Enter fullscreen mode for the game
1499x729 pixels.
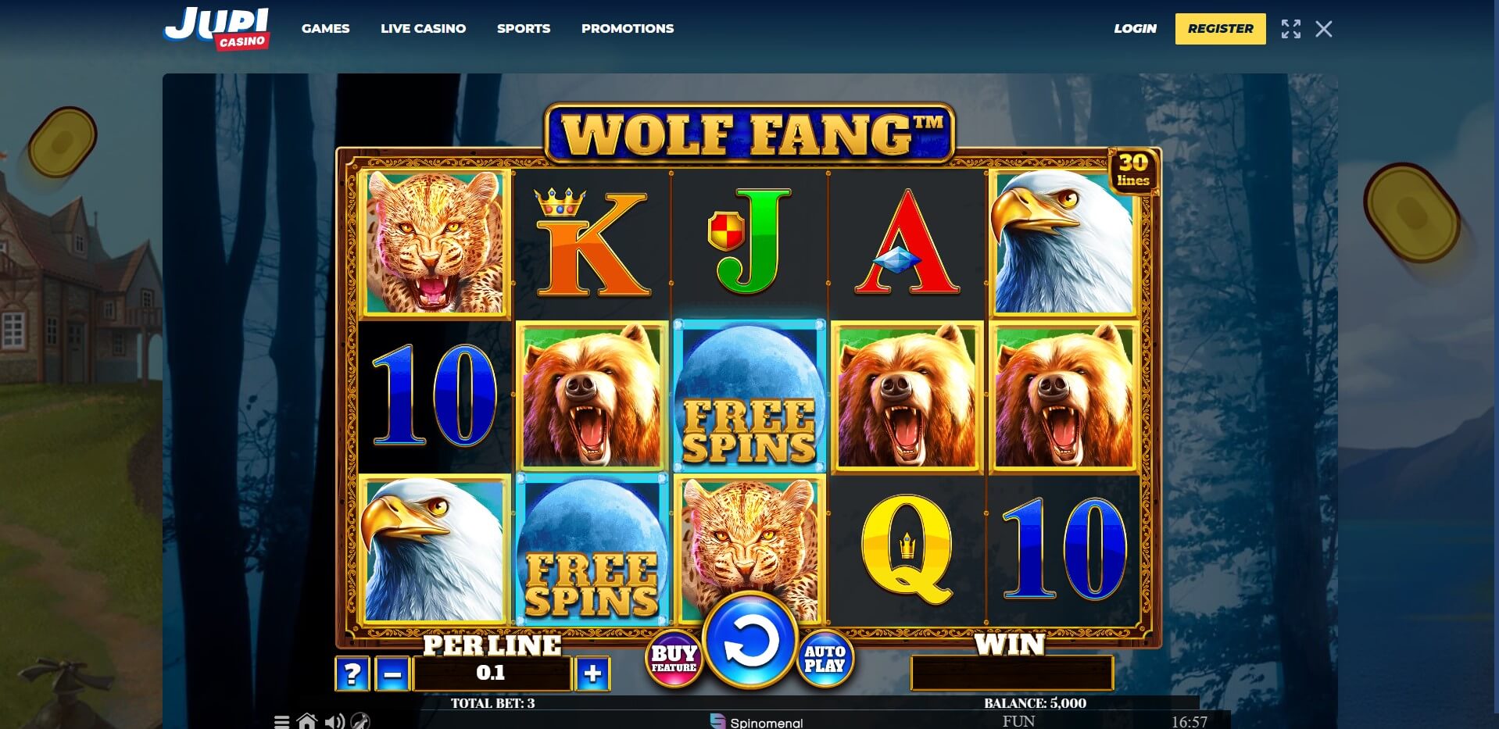coord(1291,29)
